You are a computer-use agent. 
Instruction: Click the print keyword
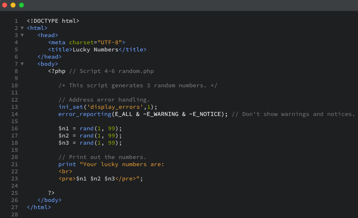[67, 164]
